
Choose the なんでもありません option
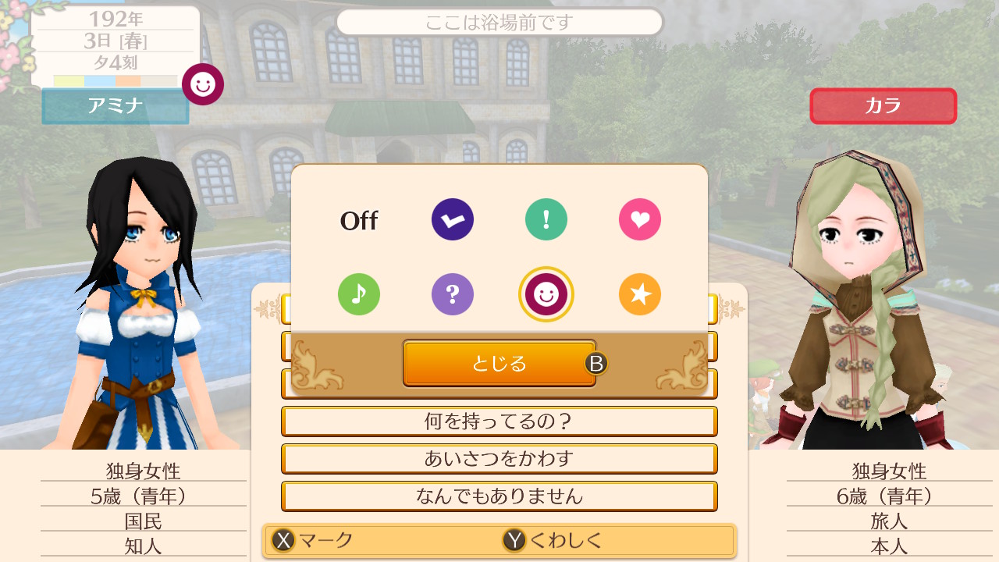click(499, 496)
